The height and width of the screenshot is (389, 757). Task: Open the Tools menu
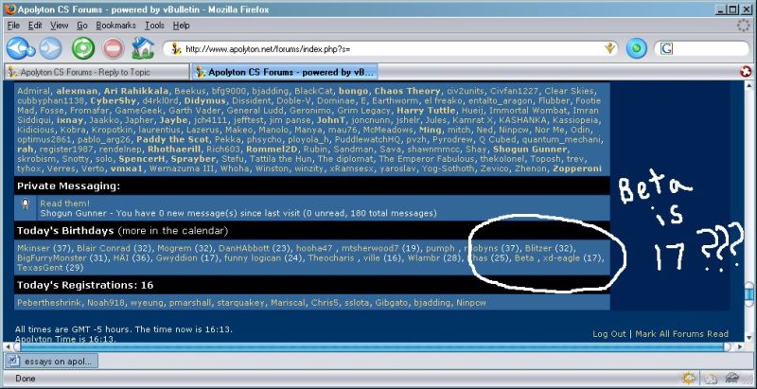(154, 26)
